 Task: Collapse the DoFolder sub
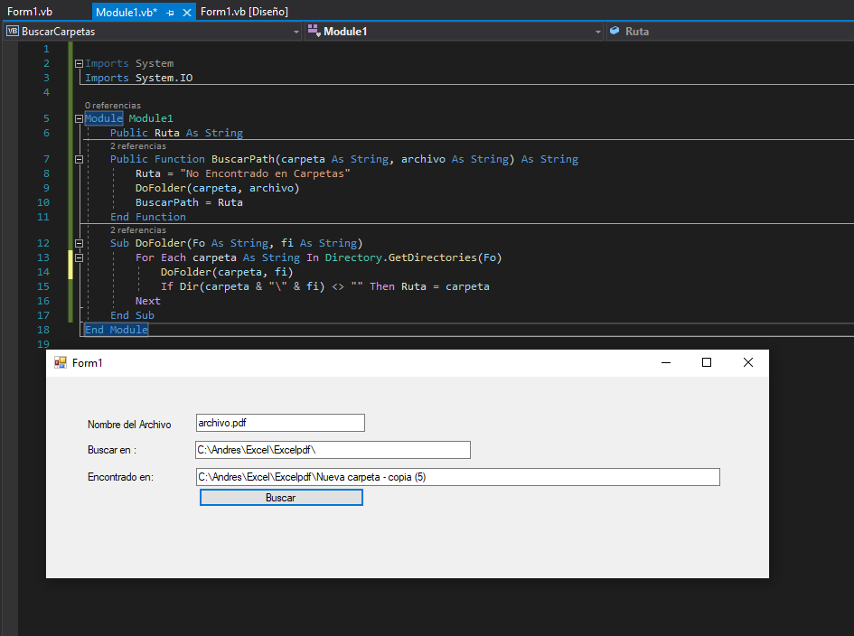click(79, 243)
